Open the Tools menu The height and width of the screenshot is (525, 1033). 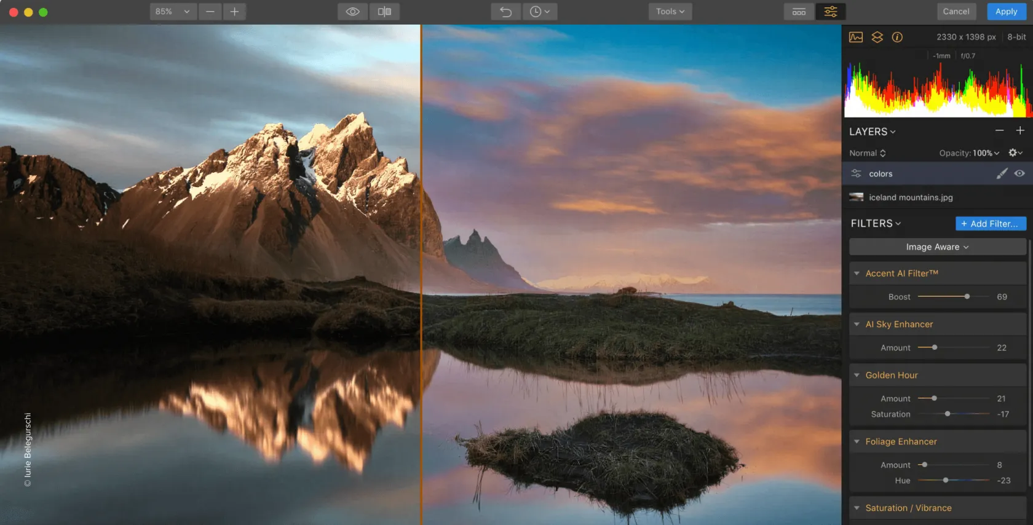tap(670, 12)
